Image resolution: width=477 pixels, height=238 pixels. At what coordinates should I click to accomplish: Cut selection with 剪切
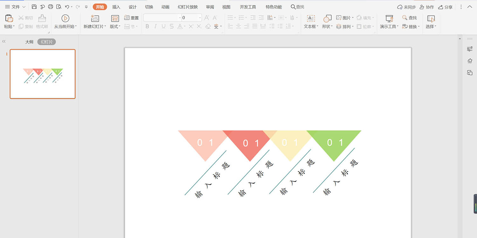[x=26, y=18]
